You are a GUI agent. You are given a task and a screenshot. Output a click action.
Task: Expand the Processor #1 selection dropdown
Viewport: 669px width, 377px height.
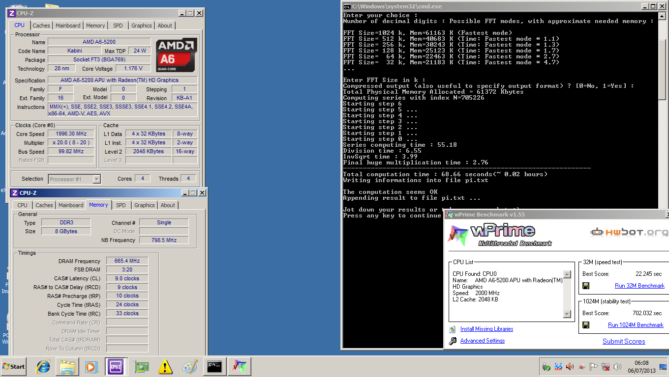[96, 179]
